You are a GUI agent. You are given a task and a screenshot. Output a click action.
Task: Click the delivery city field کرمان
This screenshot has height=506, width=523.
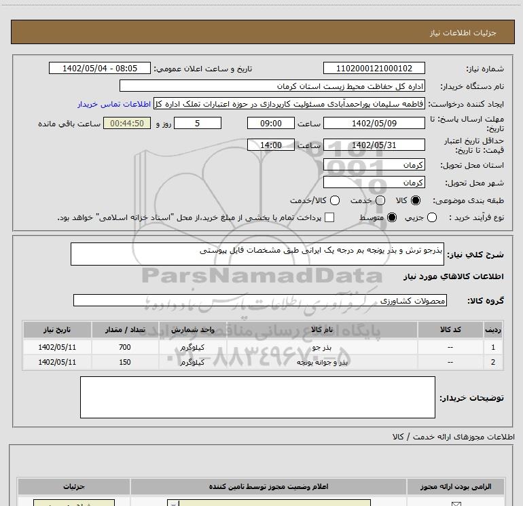pyautogui.click(x=374, y=182)
